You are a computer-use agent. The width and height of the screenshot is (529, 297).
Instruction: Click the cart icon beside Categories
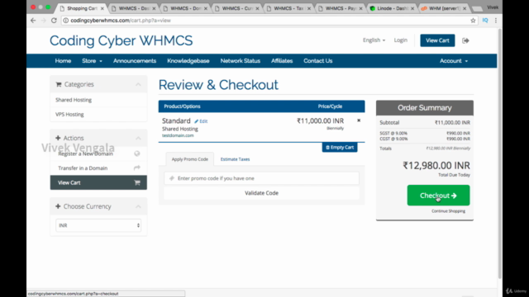click(x=59, y=84)
